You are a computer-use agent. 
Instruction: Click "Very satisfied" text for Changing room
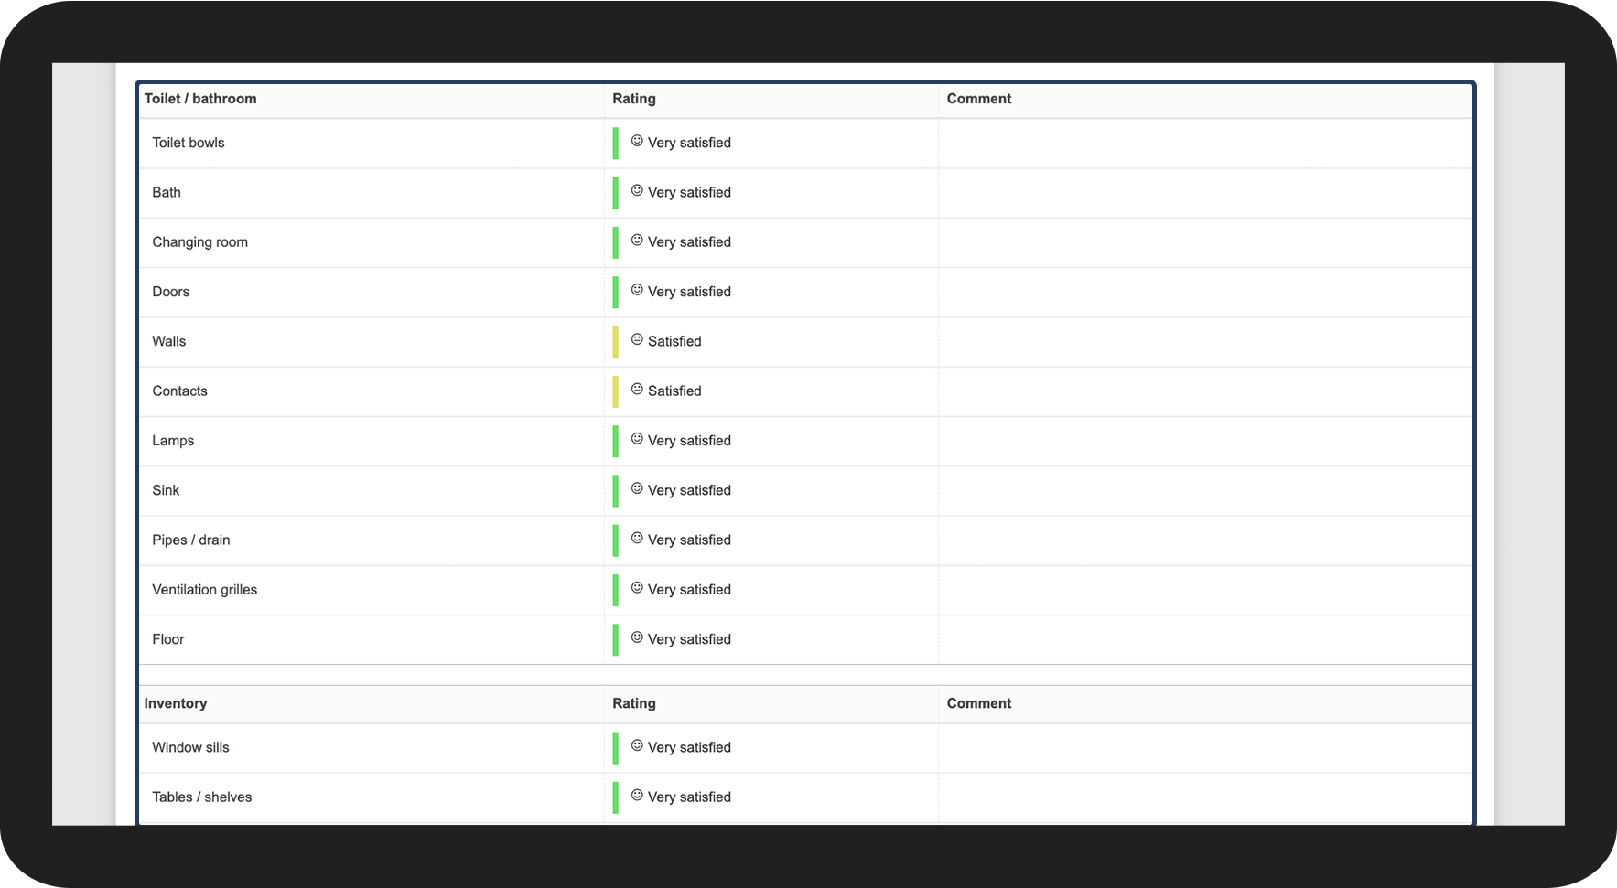tap(689, 242)
